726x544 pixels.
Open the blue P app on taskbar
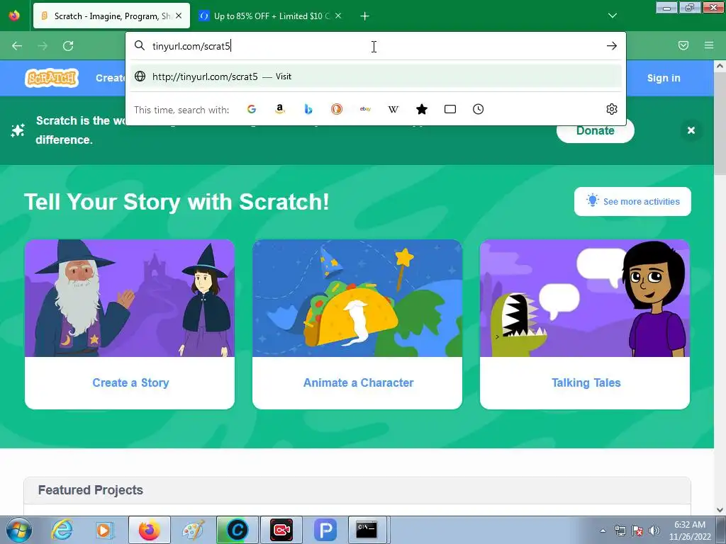(325, 530)
